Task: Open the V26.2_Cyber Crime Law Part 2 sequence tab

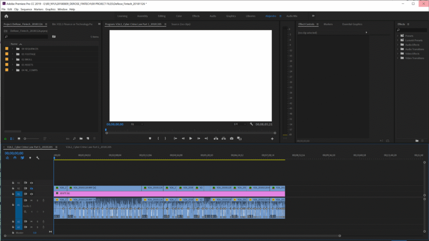Action: (88, 147)
